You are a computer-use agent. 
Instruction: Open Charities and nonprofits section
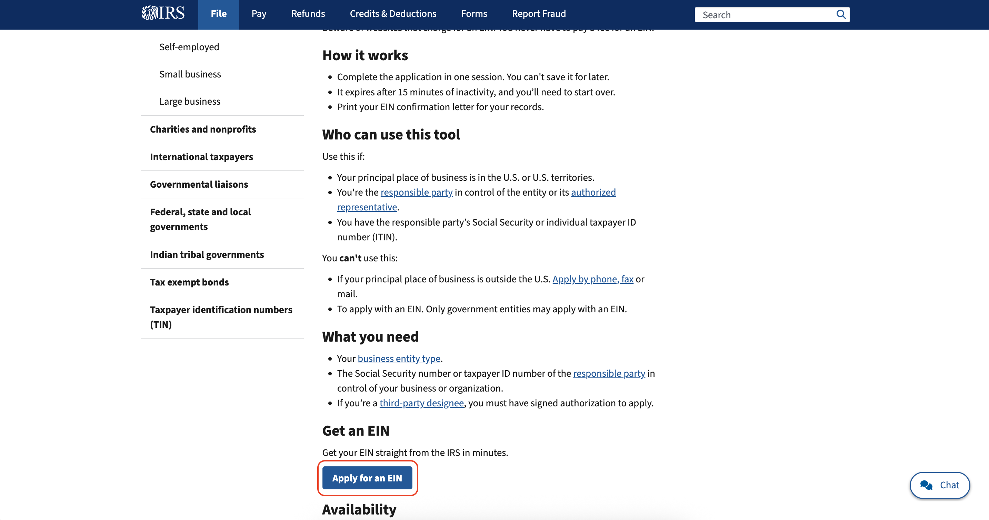(203, 129)
